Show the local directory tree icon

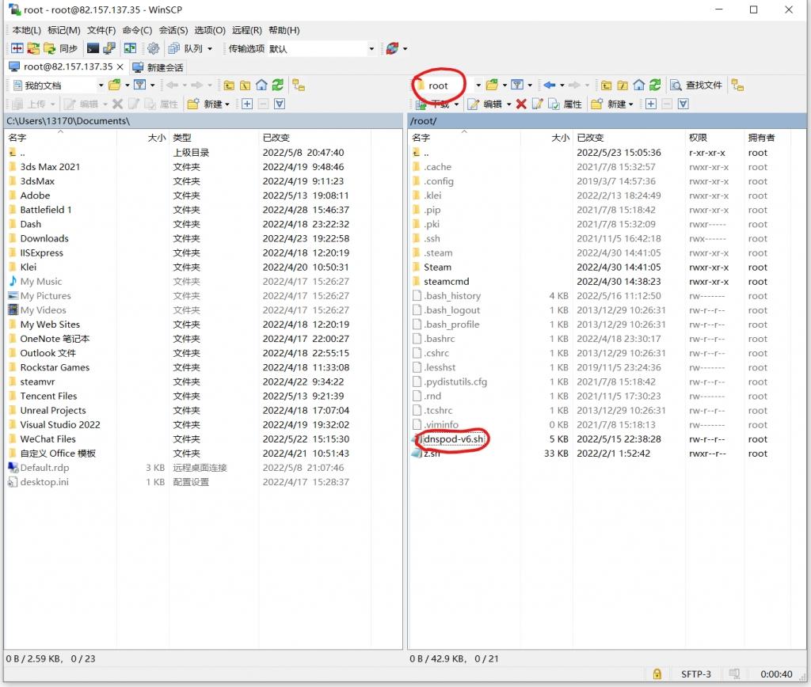tap(299, 85)
